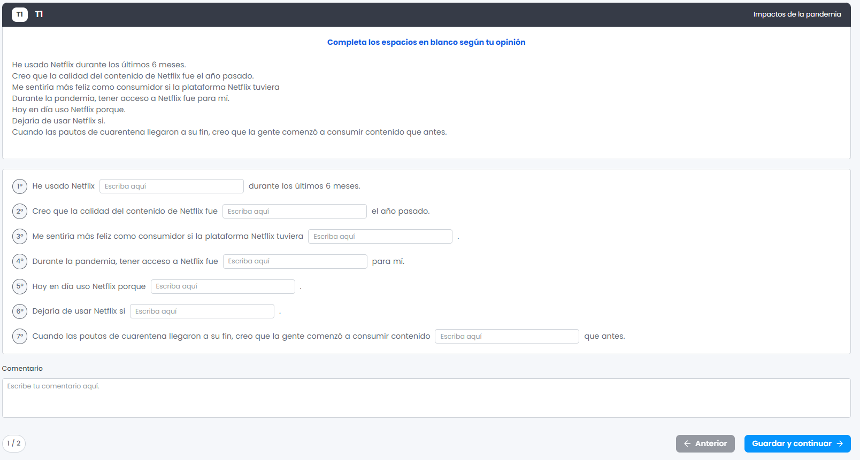Click the 1 / 2 page indicator
This screenshot has height=460, width=860.
tap(14, 443)
